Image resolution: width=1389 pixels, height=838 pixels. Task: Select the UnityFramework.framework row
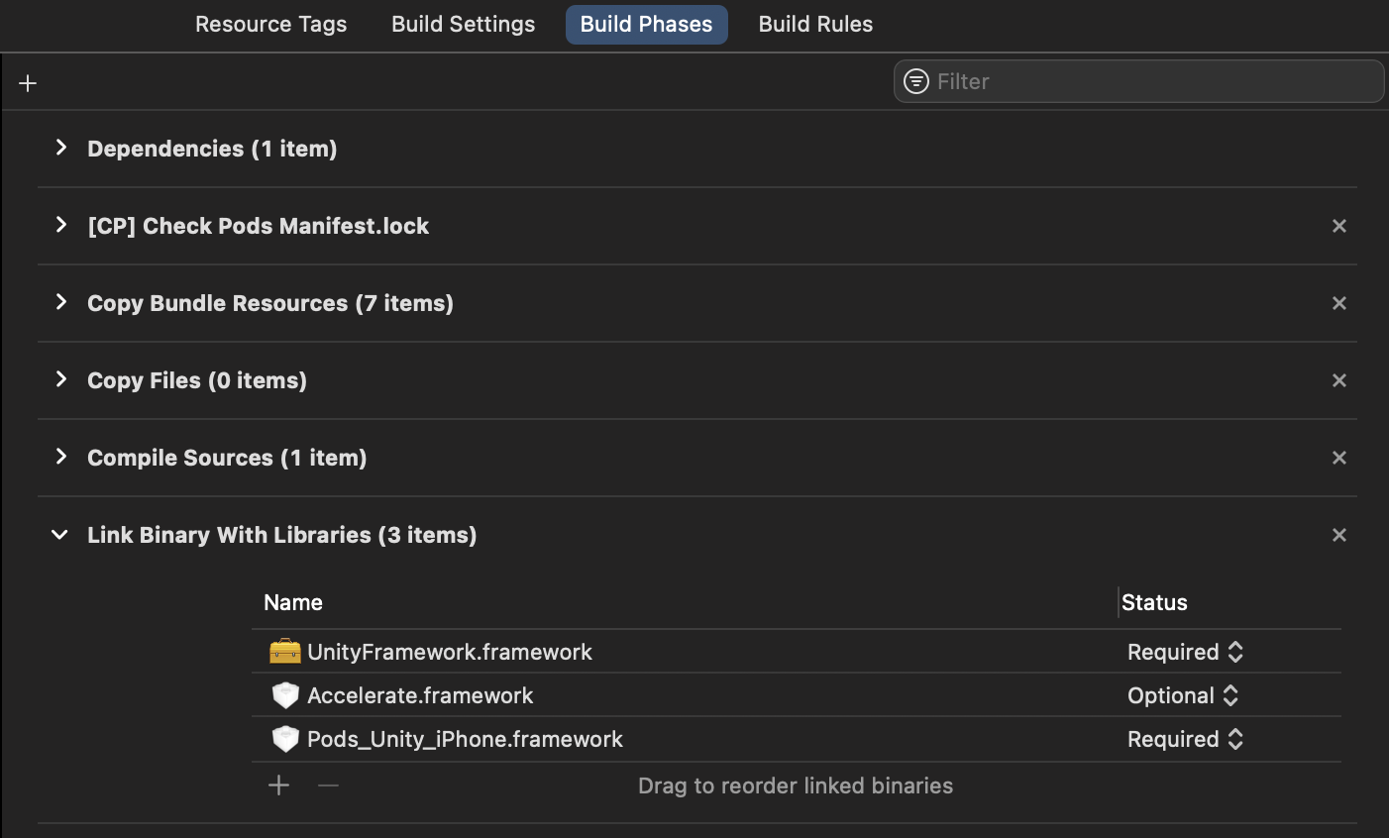(x=797, y=652)
